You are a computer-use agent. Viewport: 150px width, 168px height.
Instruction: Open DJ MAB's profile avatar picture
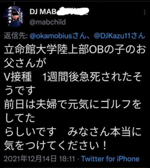[14, 17]
